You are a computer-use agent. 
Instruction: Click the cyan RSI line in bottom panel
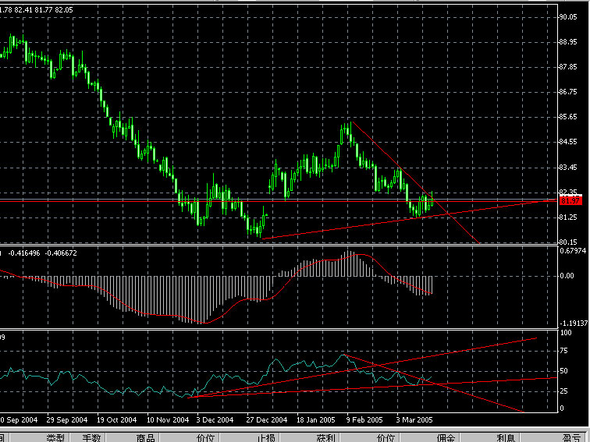[281, 366]
